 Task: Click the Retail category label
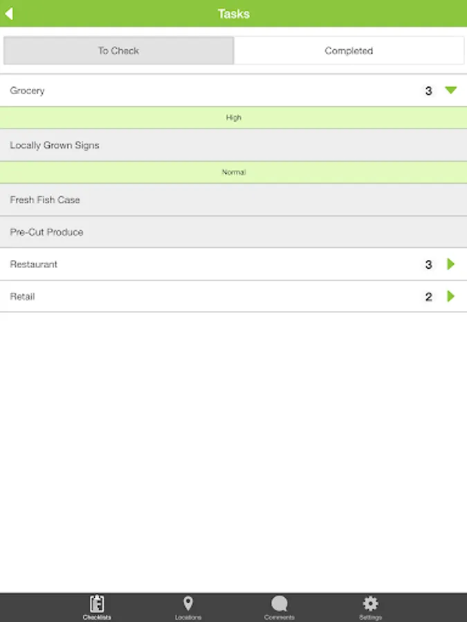22,296
